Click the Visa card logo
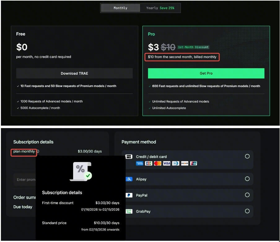 click(167, 163)
